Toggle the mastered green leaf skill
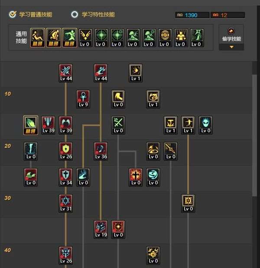 pos(31,125)
